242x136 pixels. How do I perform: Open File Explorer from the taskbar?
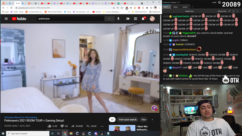click(71, 133)
